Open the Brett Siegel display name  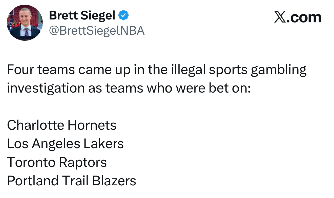[82, 16]
